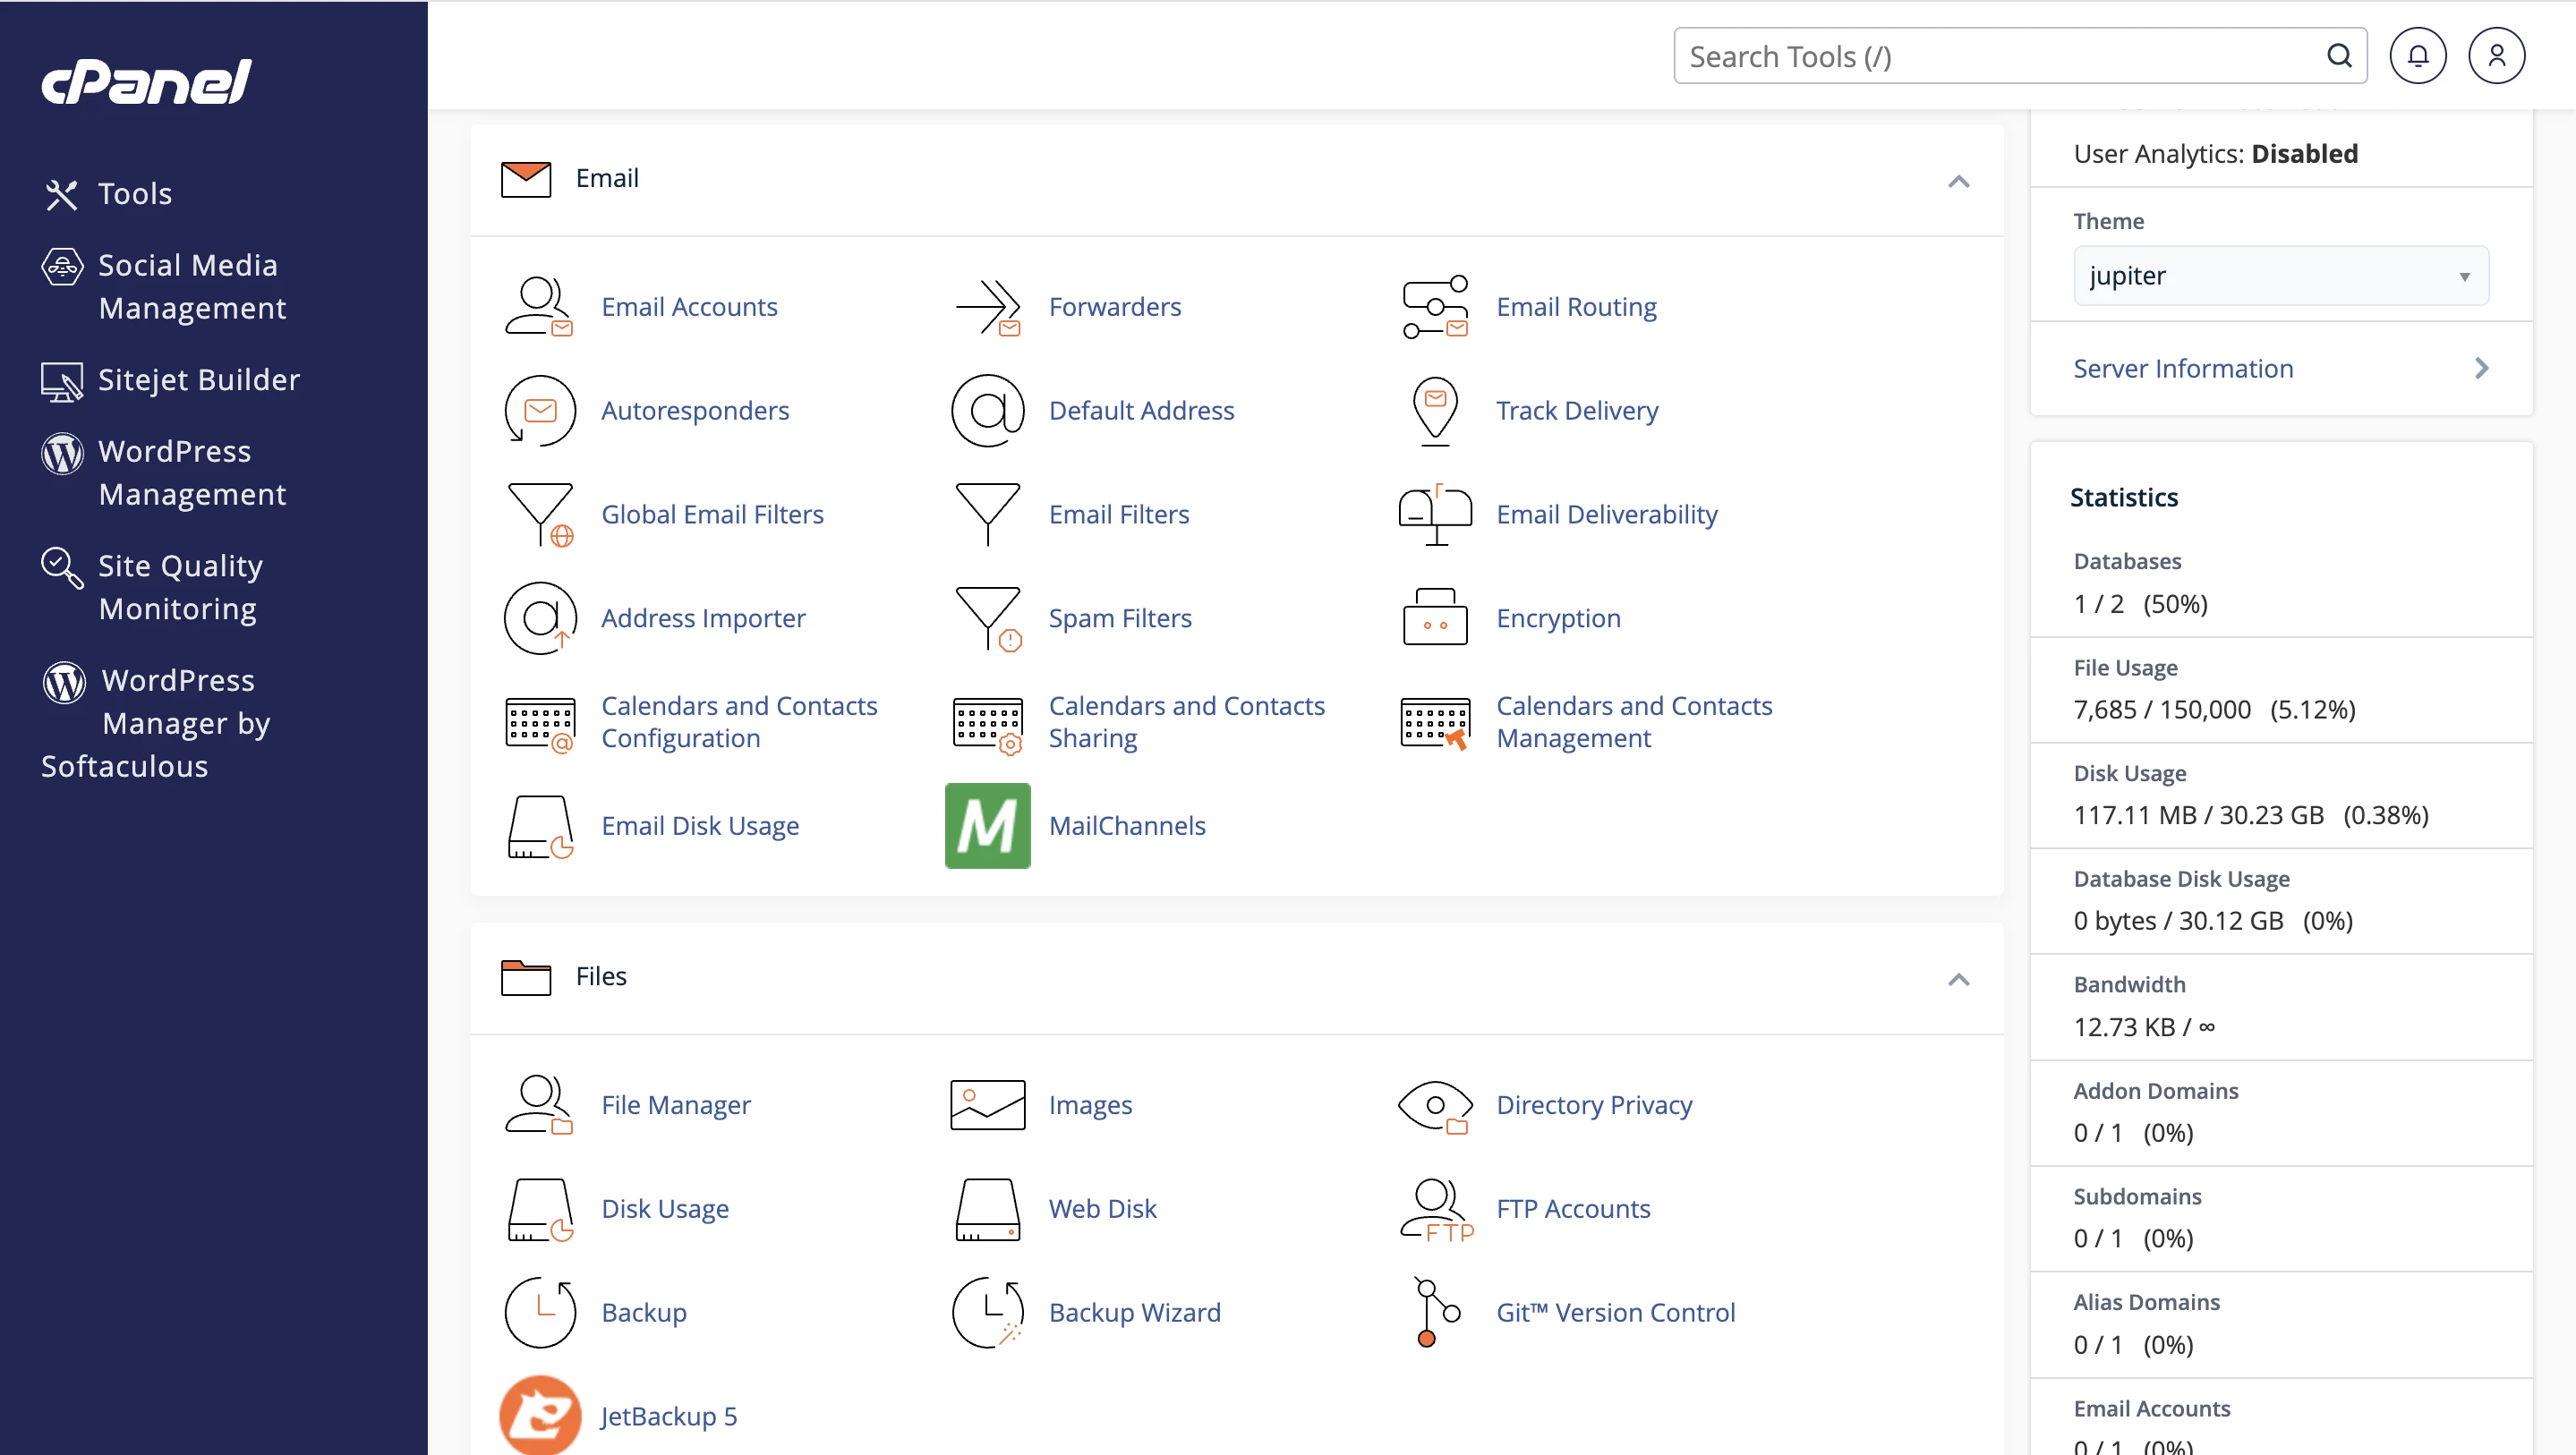Click the Autoresponders icon
The width and height of the screenshot is (2576, 1455).
[x=540, y=410]
